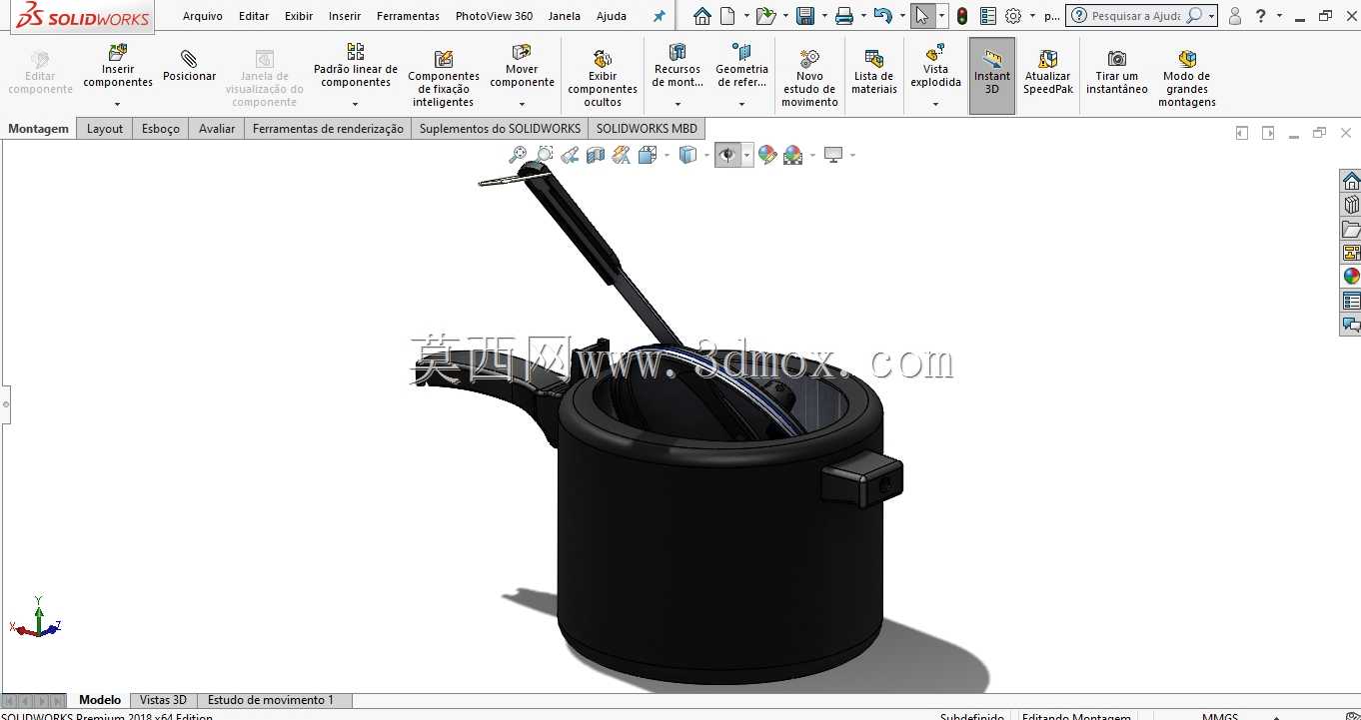The width and height of the screenshot is (1361, 720).
Task: Expand Inserir componentes dropdown arrow
Action: point(118,104)
